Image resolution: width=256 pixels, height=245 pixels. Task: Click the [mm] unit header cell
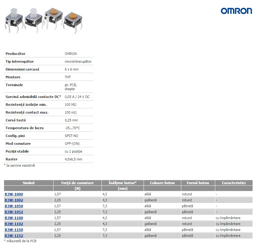coord(123,189)
